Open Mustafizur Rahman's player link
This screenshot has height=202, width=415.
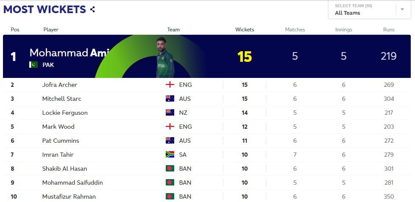point(69,197)
